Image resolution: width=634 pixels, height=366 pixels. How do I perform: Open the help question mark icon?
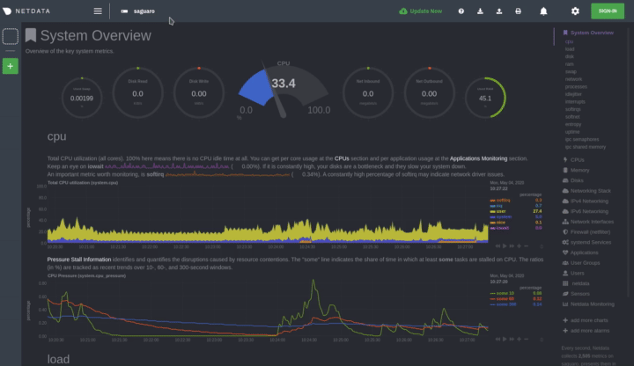(461, 11)
